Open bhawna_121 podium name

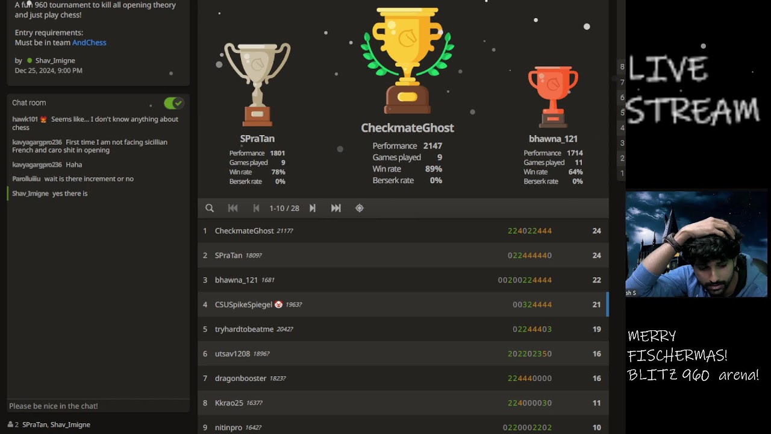point(553,139)
